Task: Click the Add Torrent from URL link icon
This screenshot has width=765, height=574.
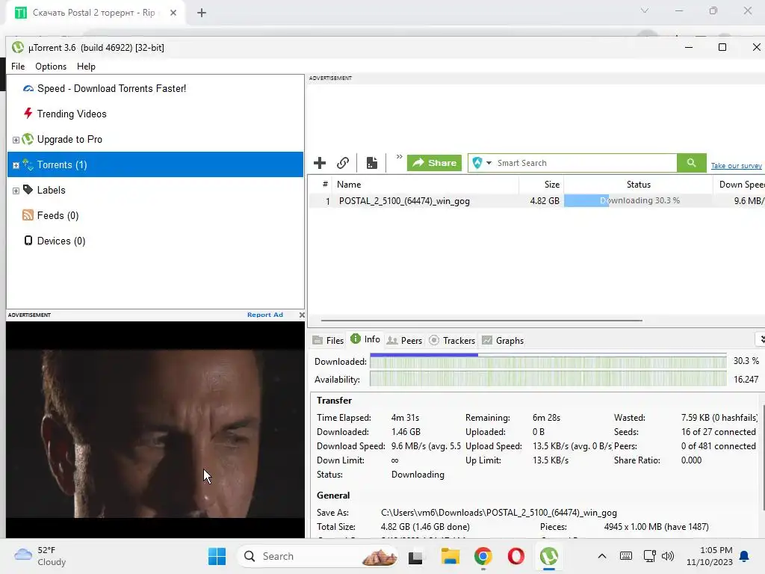Action: (x=343, y=162)
